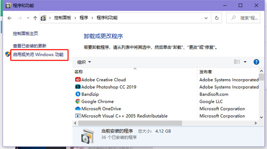Open the 组织 dropdown menu
This screenshot has width=267, height=149.
84,62
